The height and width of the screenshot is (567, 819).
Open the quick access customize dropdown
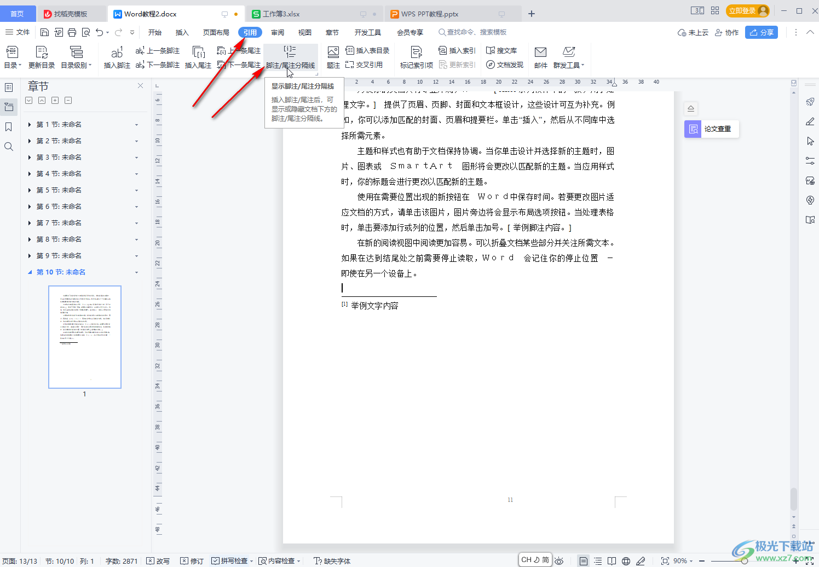[132, 33]
